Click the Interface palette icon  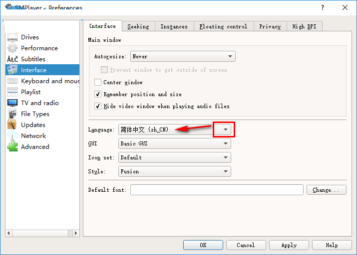[x=12, y=70]
